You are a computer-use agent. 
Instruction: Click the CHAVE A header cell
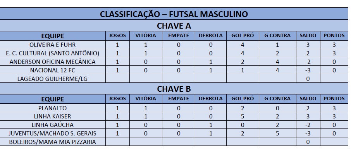(174, 26)
